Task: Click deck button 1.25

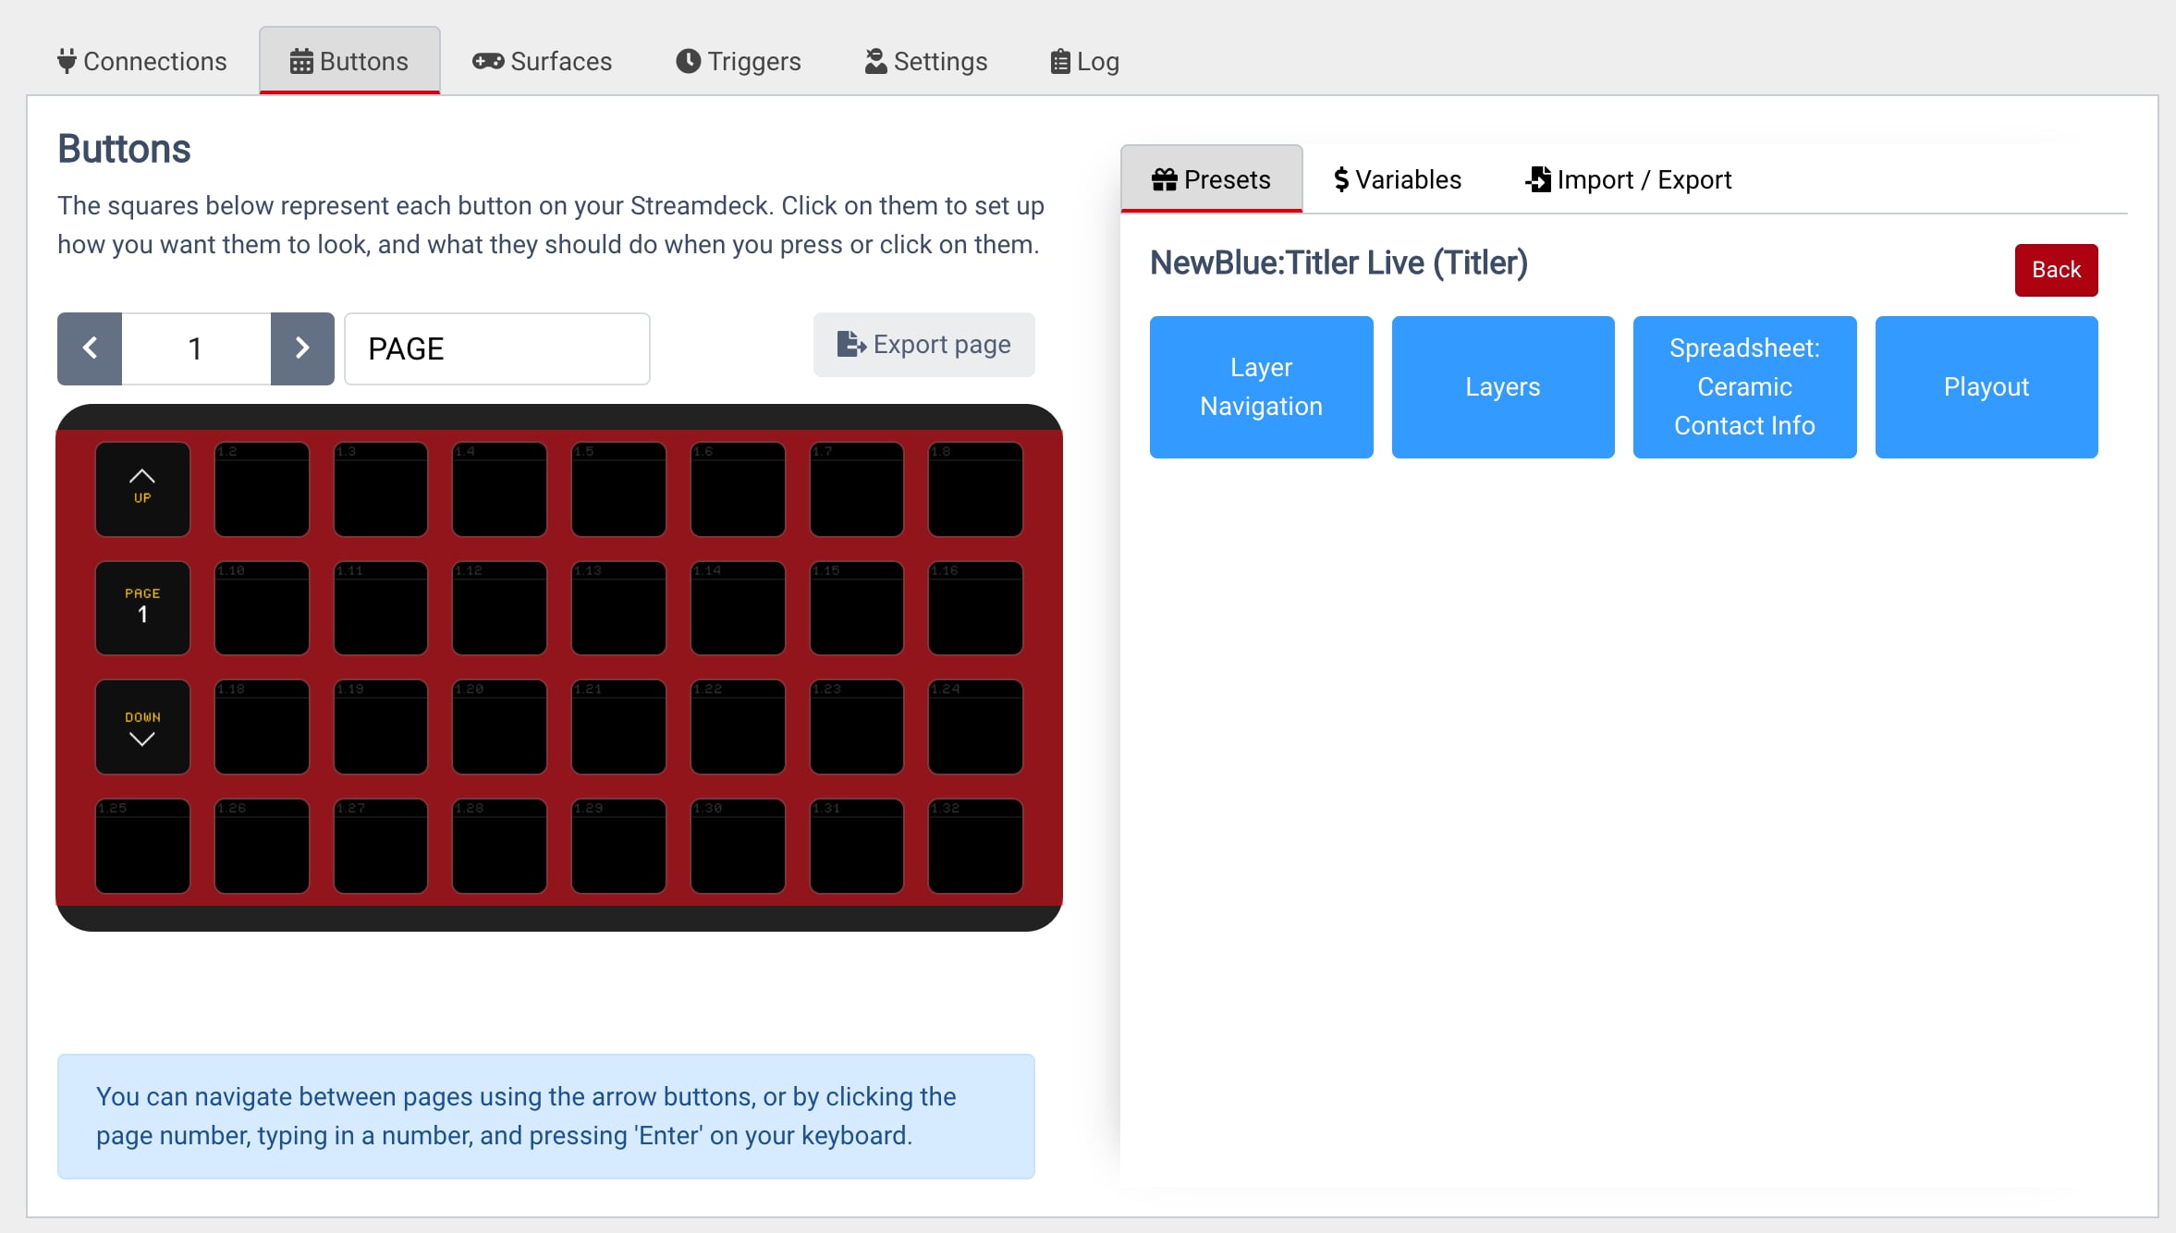Action: coord(142,847)
